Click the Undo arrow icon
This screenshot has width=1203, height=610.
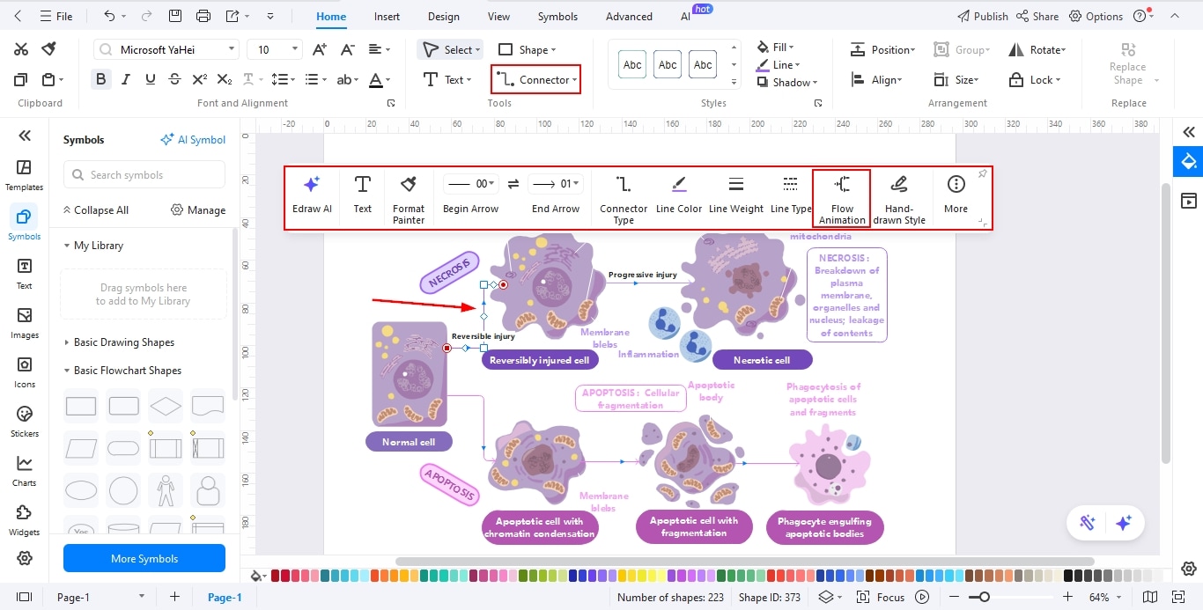pyautogui.click(x=109, y=16)
